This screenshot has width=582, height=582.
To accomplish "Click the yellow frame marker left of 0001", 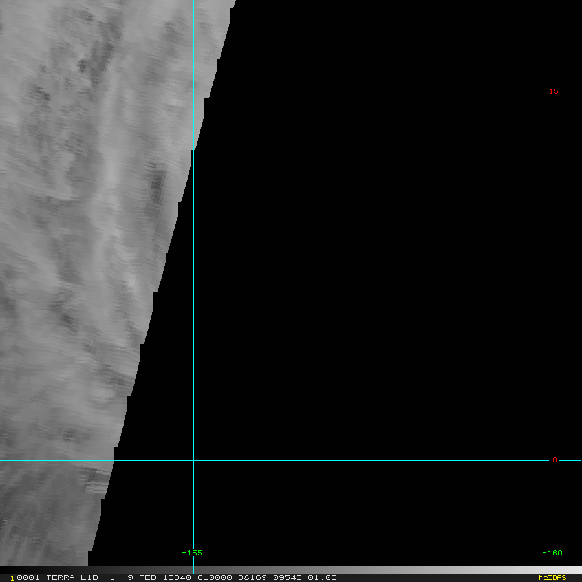I will [x=12, y=578].
